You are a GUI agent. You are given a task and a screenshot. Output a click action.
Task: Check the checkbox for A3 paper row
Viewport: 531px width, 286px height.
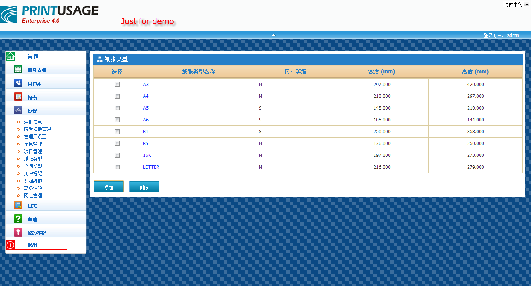pyautogui.click(x=117, y=85)
